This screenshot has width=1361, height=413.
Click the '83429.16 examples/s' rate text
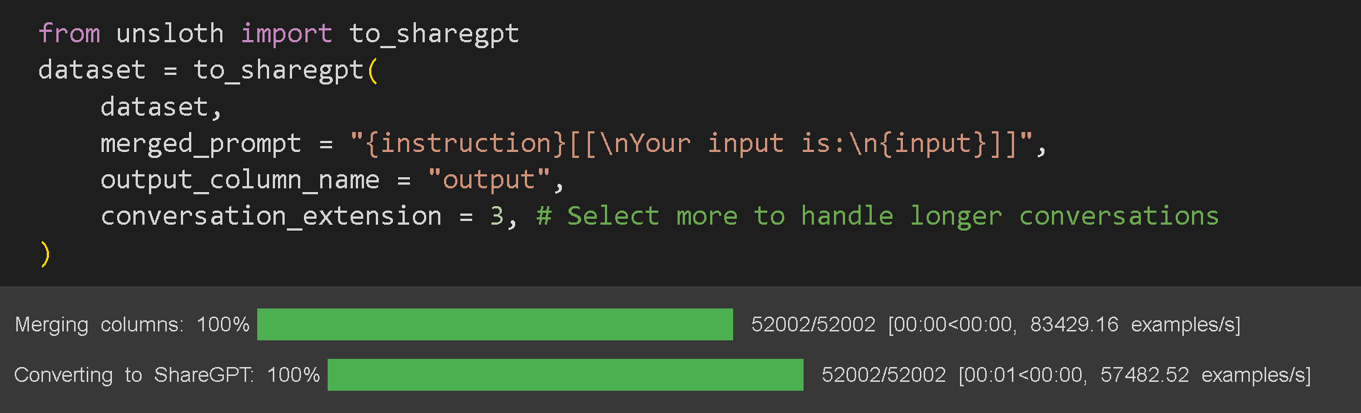(1134, 325)
